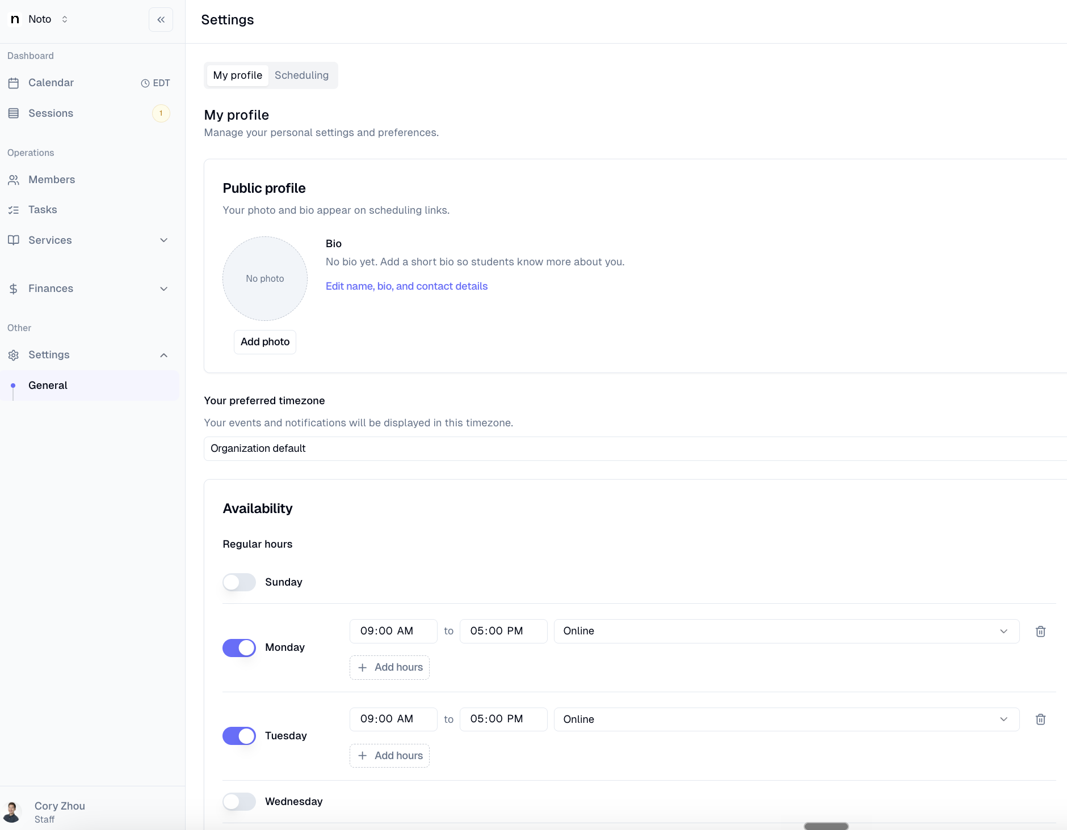The image size is (1067, 830).
Task: Open Monday's Online location dropdown
Action: (787, 631)
